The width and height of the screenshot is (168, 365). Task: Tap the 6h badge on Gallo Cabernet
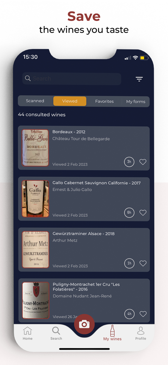[129, 213]
